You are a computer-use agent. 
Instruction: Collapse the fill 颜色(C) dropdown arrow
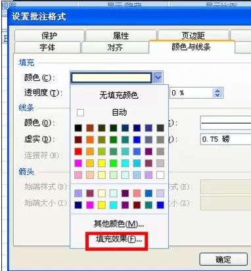158,78
